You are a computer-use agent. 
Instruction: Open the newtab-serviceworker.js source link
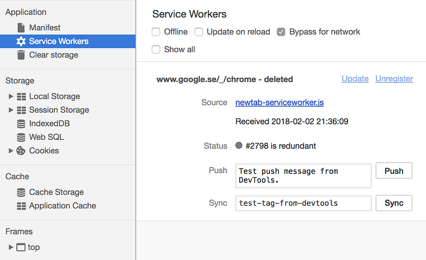(x=280, y=103)
